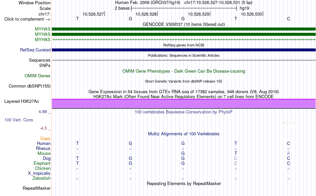Click the Publications Sequences black line
This screenshot has width=316, height=196.
184,60
